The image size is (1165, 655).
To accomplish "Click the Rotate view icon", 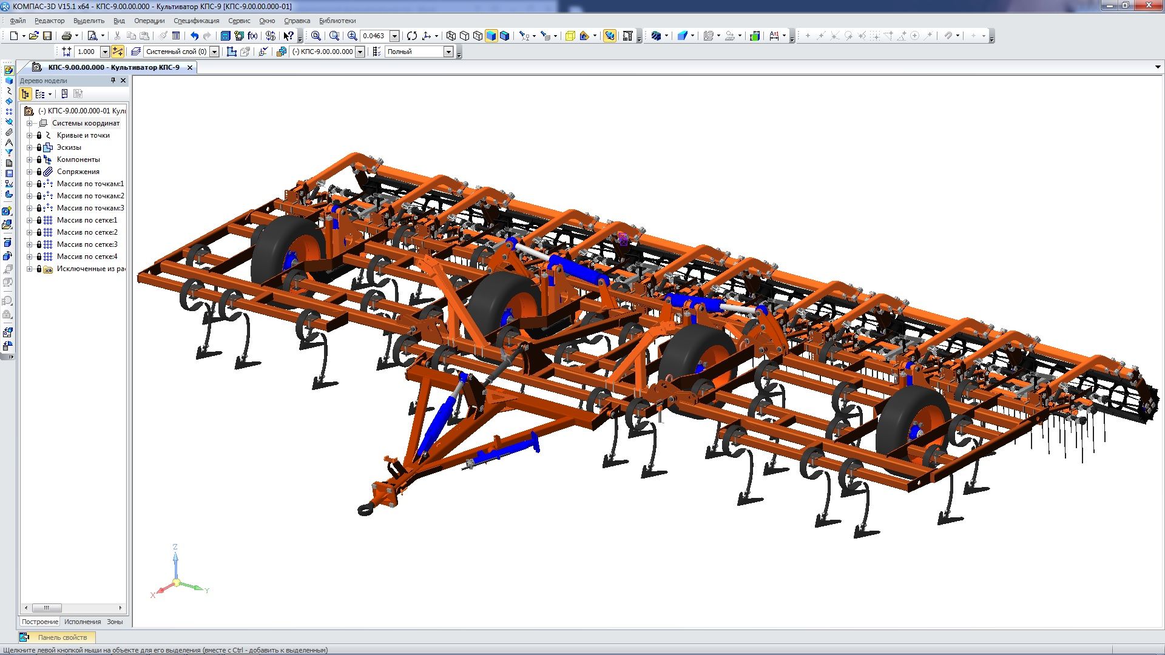I will point(412,36).
